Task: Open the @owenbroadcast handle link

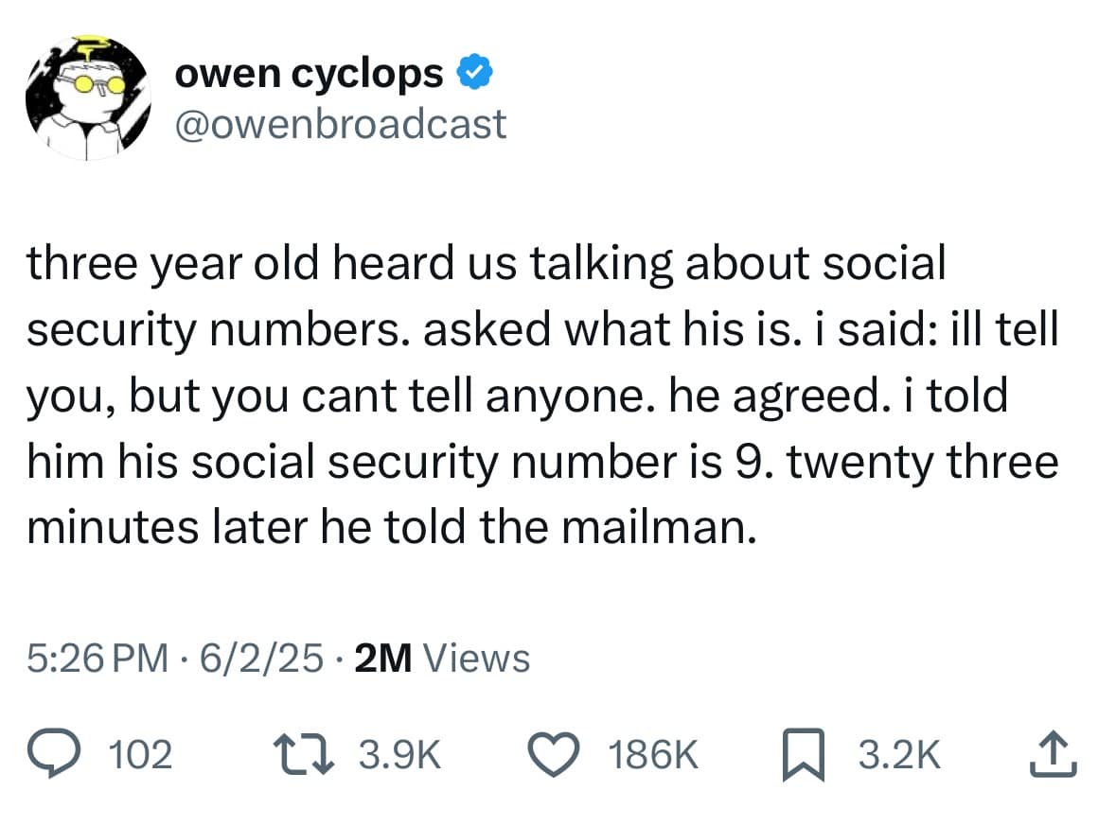Action: coord(341,124)
